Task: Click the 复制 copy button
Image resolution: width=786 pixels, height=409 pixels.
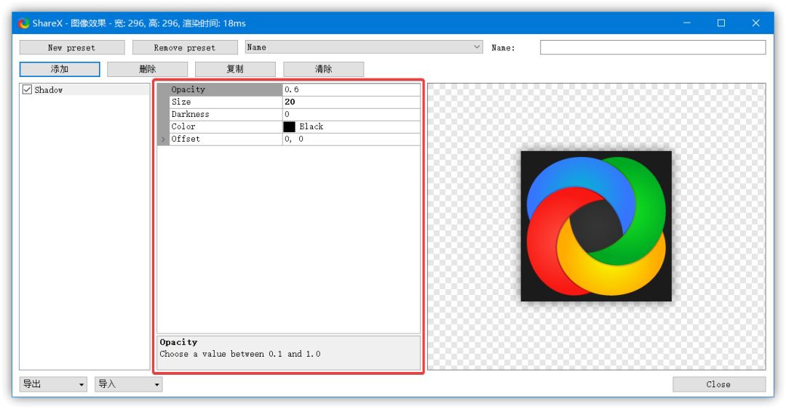Action: point(235,69)
